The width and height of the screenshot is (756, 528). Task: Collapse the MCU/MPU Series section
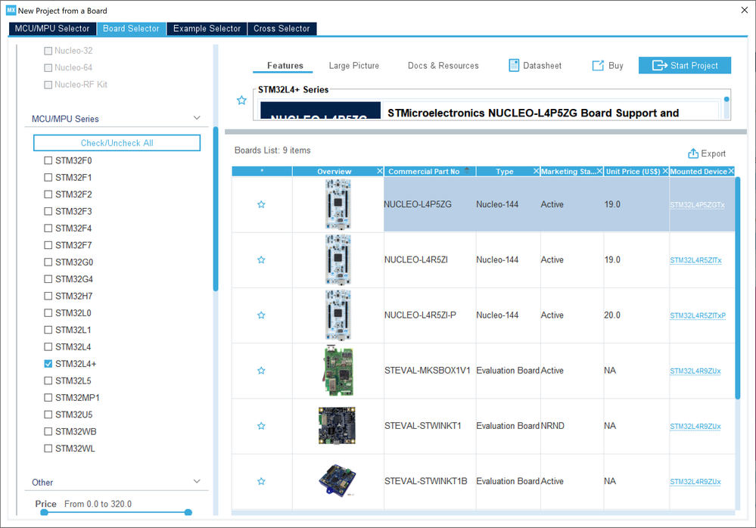197,118
